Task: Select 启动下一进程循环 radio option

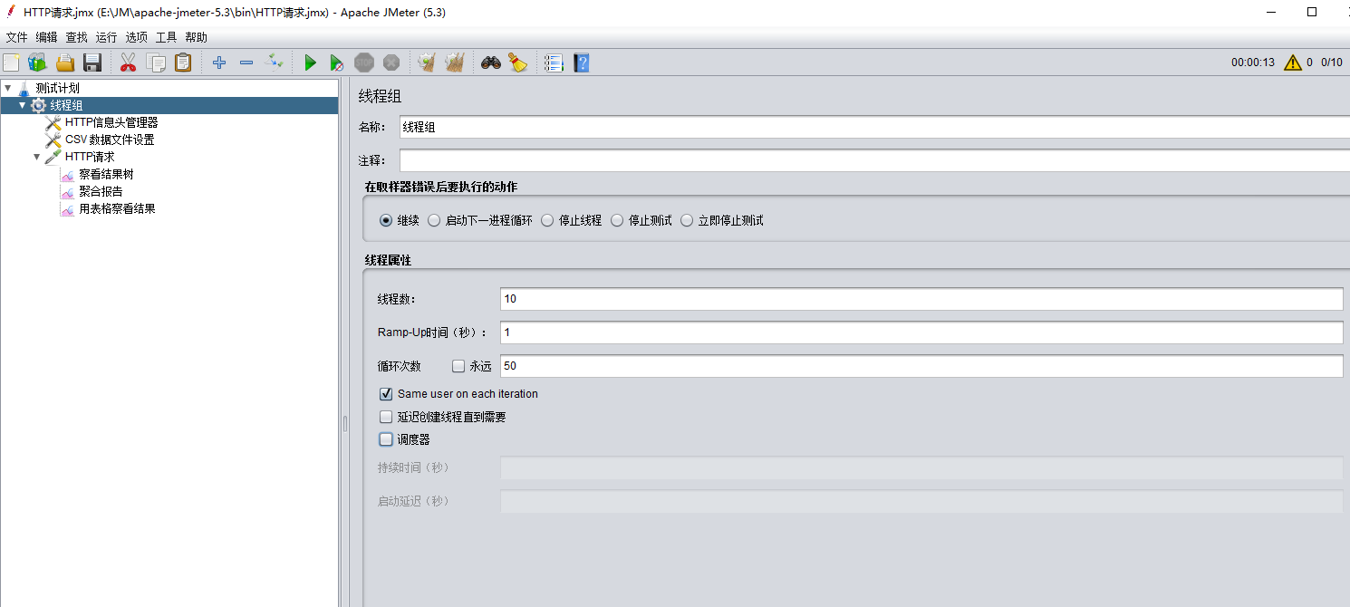Action: pyautogui.click(x=434, y=220)
